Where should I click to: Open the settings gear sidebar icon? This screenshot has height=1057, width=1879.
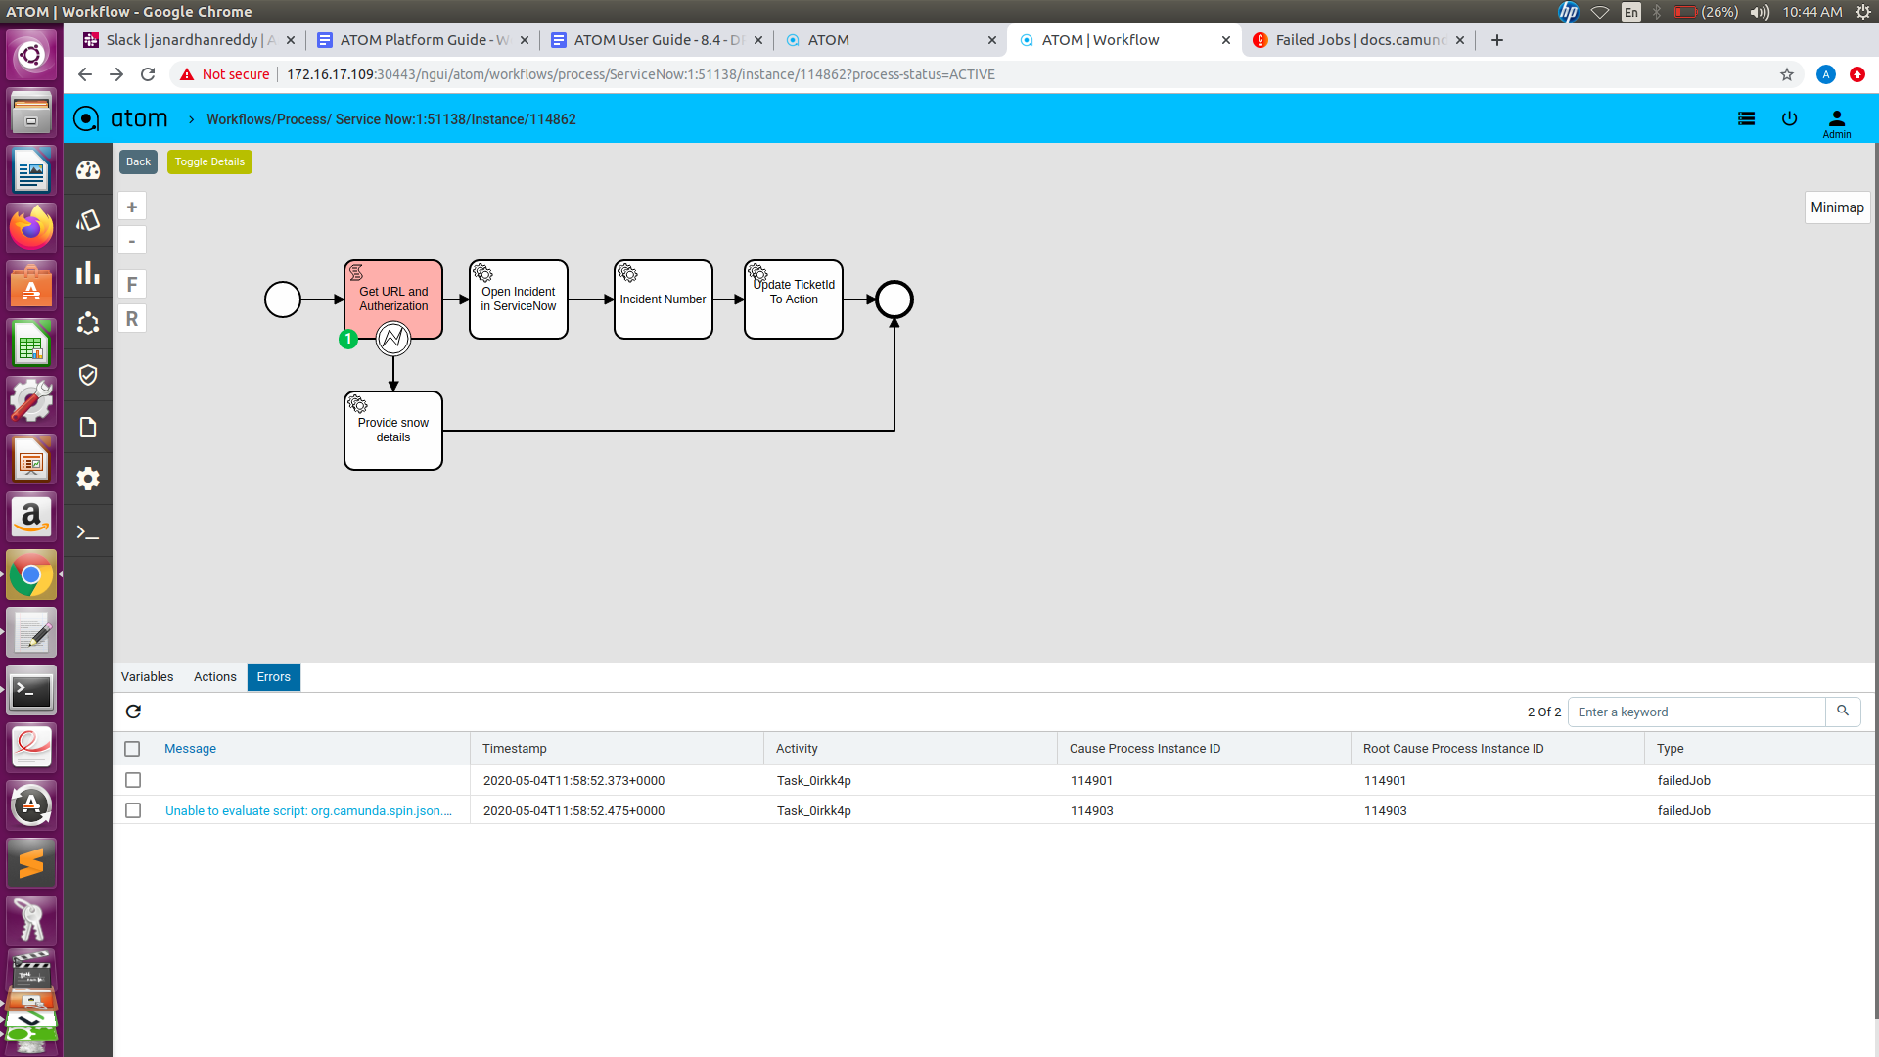(88, 479)
